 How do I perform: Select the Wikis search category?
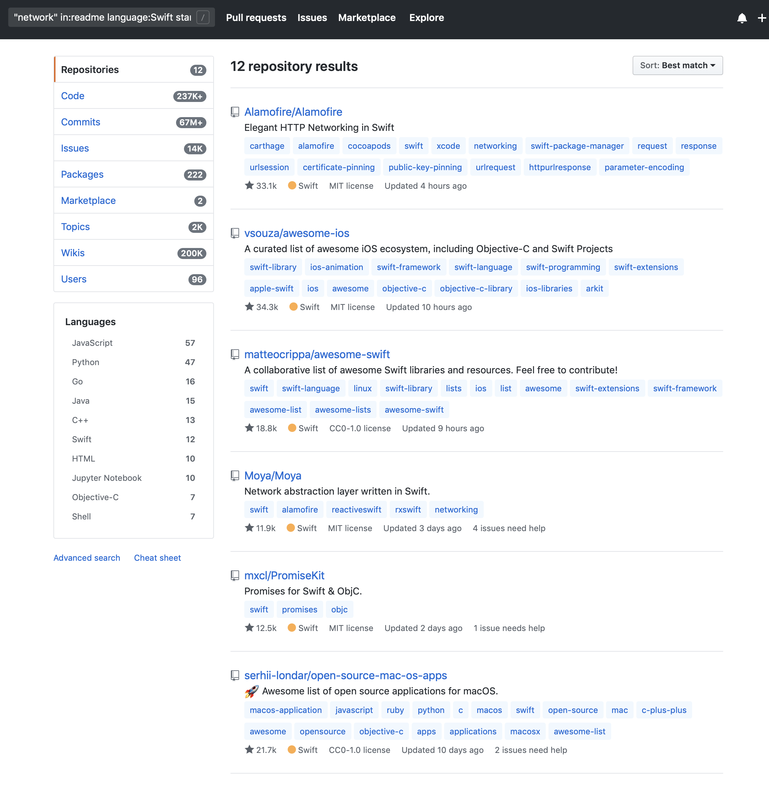pyautogui.click(x=73, y=253)
